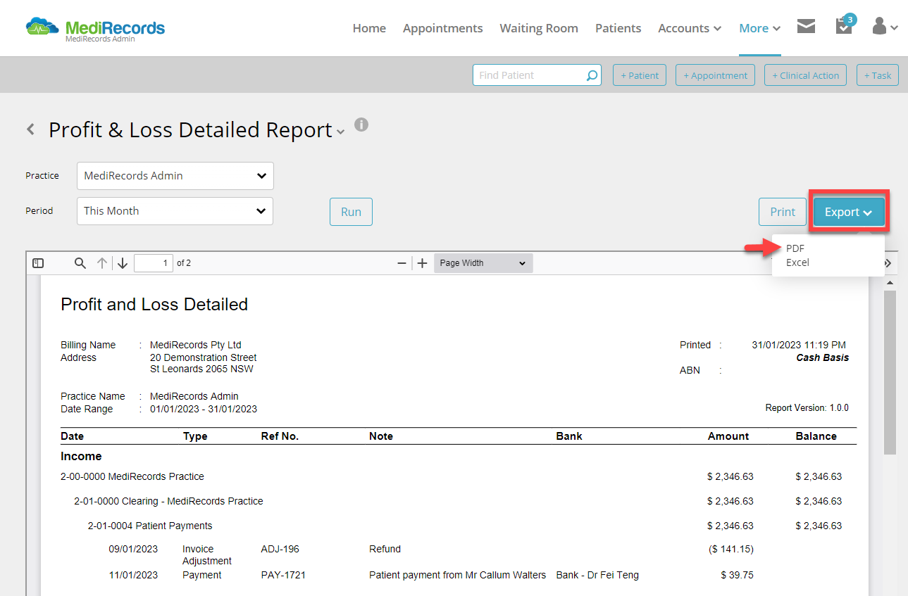
Task: Click the PDF viewer find magnifier icon
Action: coord(80,263)
